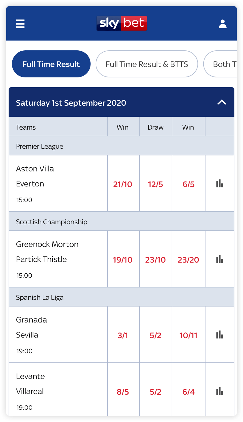The width and height of the screenshot is (243, 422).
Task: Select the Draw at 23/10 for Greenock Morton match
Action: (155, 260)
